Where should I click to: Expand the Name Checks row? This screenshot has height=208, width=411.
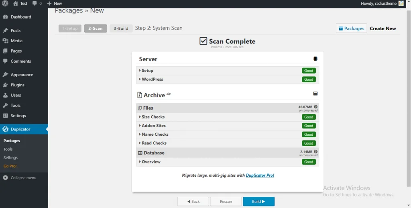(154, 134)
